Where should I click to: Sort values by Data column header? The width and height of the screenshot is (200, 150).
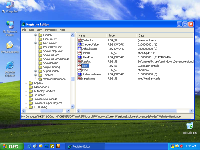(x=165, y=35)
